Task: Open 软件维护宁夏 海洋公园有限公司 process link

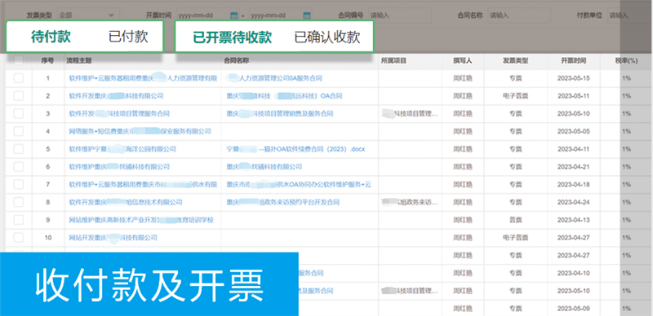Action: [122, 149]
